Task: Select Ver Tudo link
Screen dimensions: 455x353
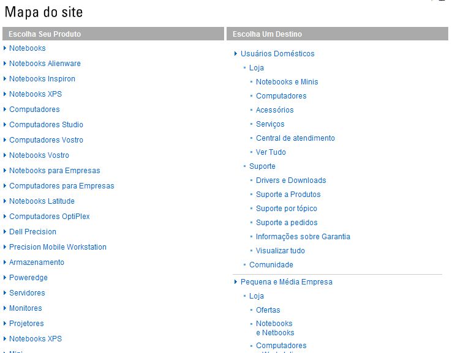Action: point(271,152)
